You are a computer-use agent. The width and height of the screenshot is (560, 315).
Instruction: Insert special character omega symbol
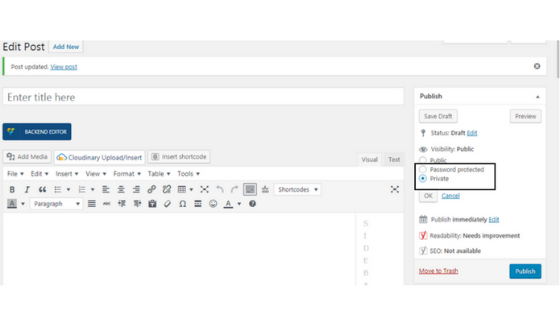coord(182,204)
